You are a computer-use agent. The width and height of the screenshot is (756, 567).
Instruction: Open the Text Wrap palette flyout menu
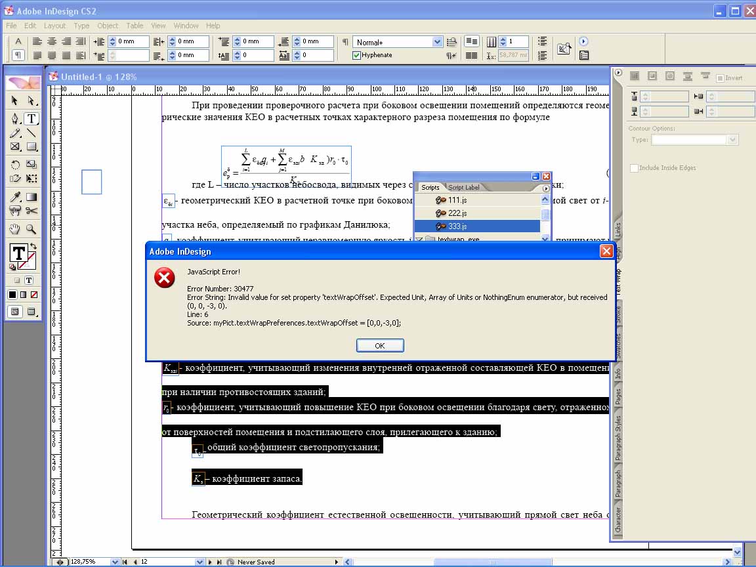coord(618,73)
